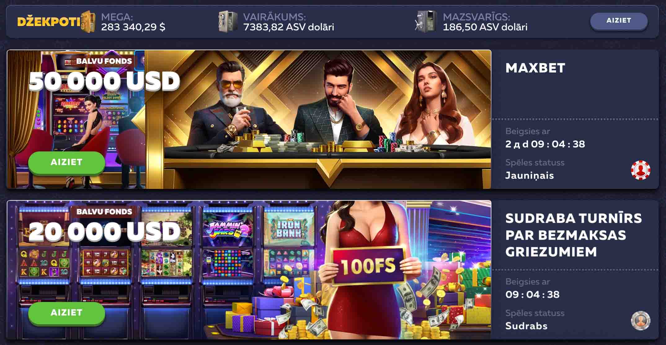Open the jackpots page via top Aiziet button
Image resolution: width=666 pixels, height=345 pixels.
619,21
